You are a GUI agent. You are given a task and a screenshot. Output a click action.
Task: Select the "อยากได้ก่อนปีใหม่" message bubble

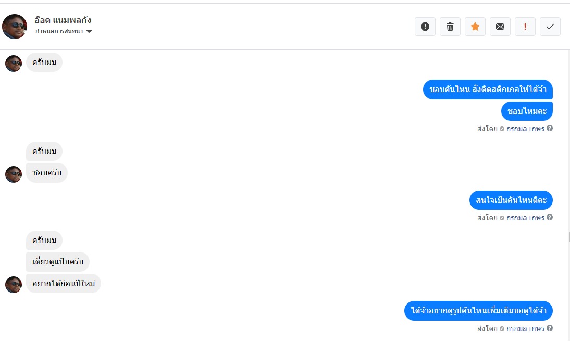pyautogui.click(x=64, y=284)
